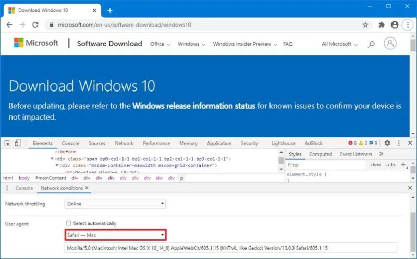This screenshot has width=417, height=259.
Task: Click html in the DOM breadcrumb
Action: (8, 178)
